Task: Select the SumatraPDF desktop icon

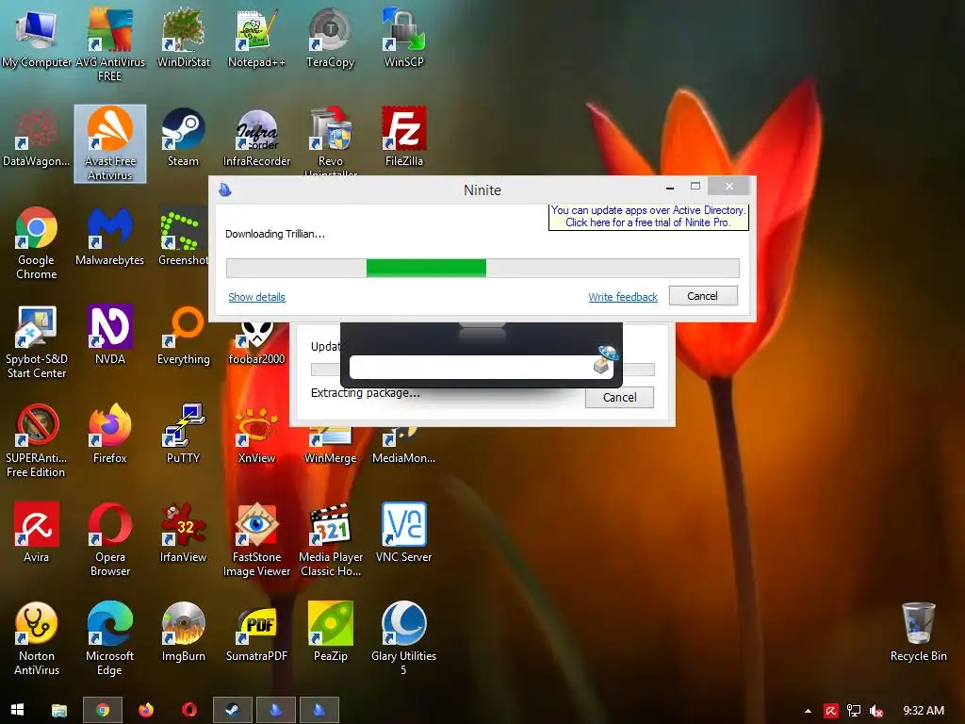Action: [x=256, y=633]
